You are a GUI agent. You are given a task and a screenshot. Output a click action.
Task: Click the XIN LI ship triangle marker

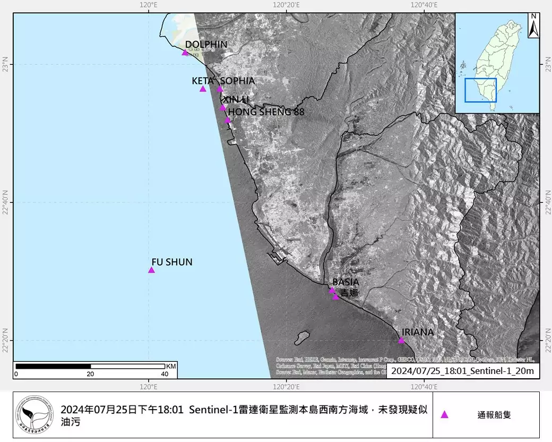(223, 107)
